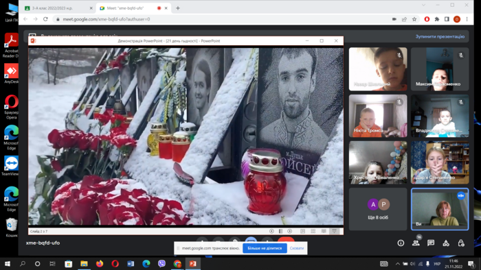Open the Windows notification center

pyautogui.click(x=471, y=264)
